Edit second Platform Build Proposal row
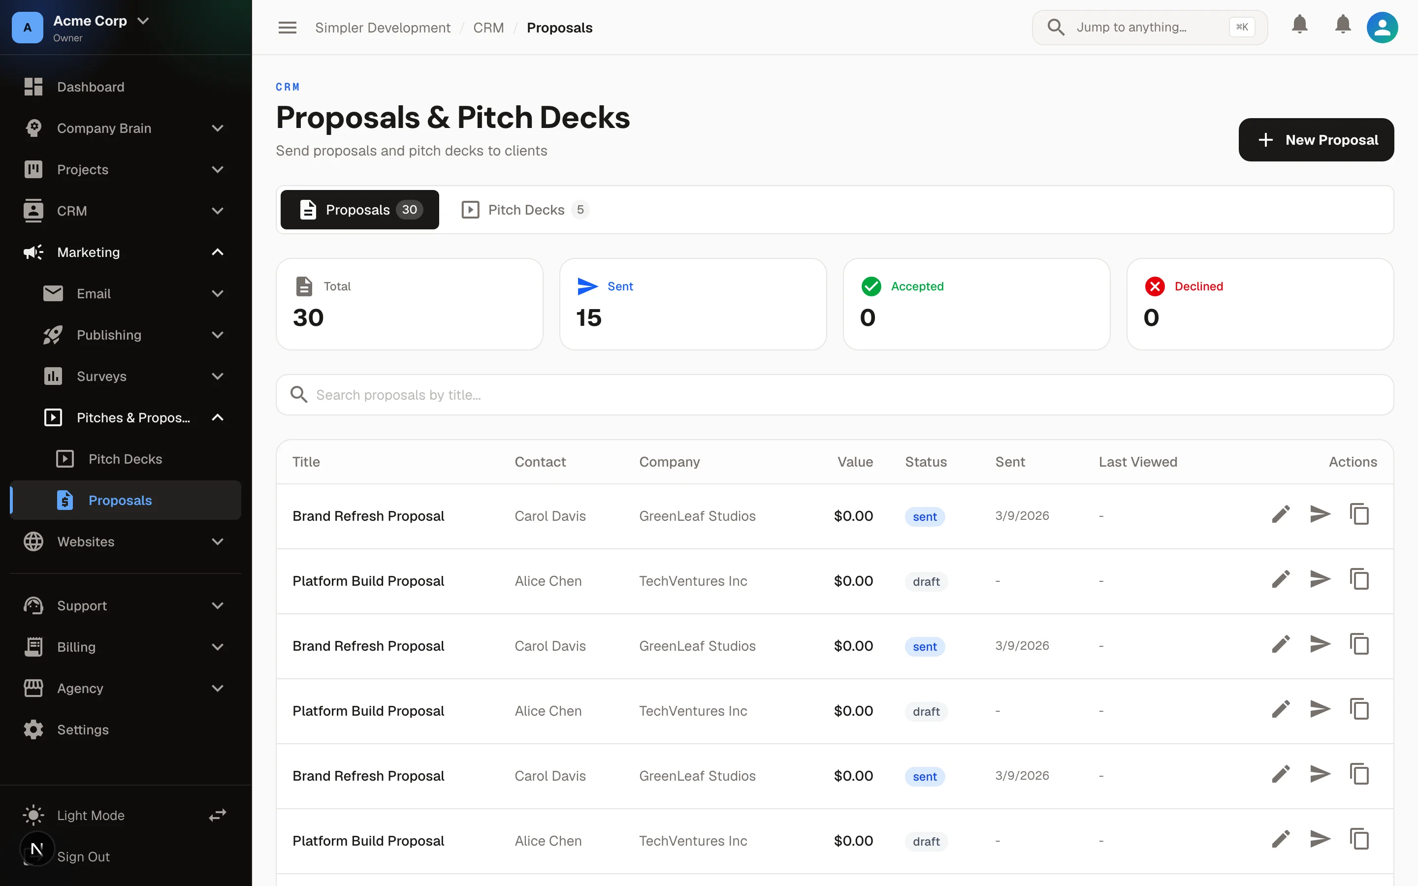This screenshot has height=886, width=1418. 1280,710
